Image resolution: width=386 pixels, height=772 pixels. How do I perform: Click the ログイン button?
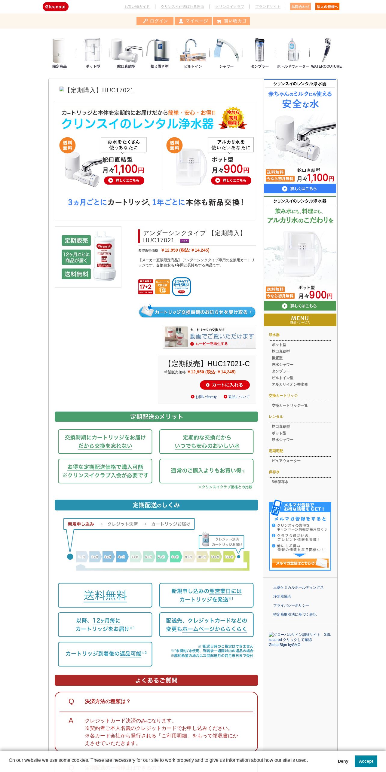tap(155, 21)
